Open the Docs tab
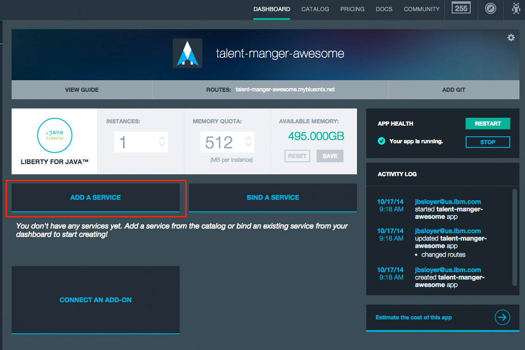 click(384, 9)
